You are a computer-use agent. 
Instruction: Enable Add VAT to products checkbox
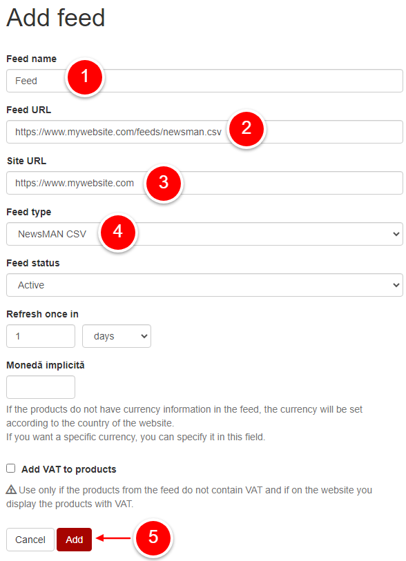[x=11, y=469]
